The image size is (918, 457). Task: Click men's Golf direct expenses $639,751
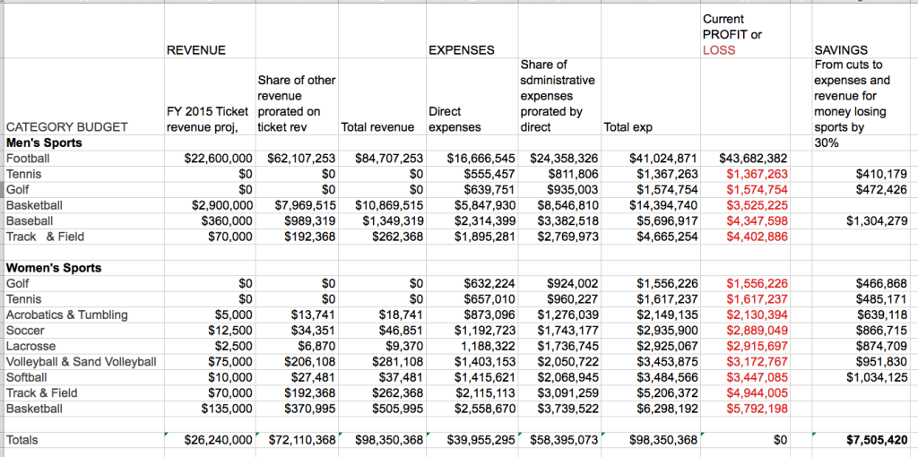click(x=489, y=190)
